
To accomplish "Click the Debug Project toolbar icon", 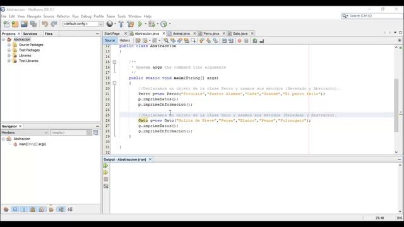I will click(152, 24).
